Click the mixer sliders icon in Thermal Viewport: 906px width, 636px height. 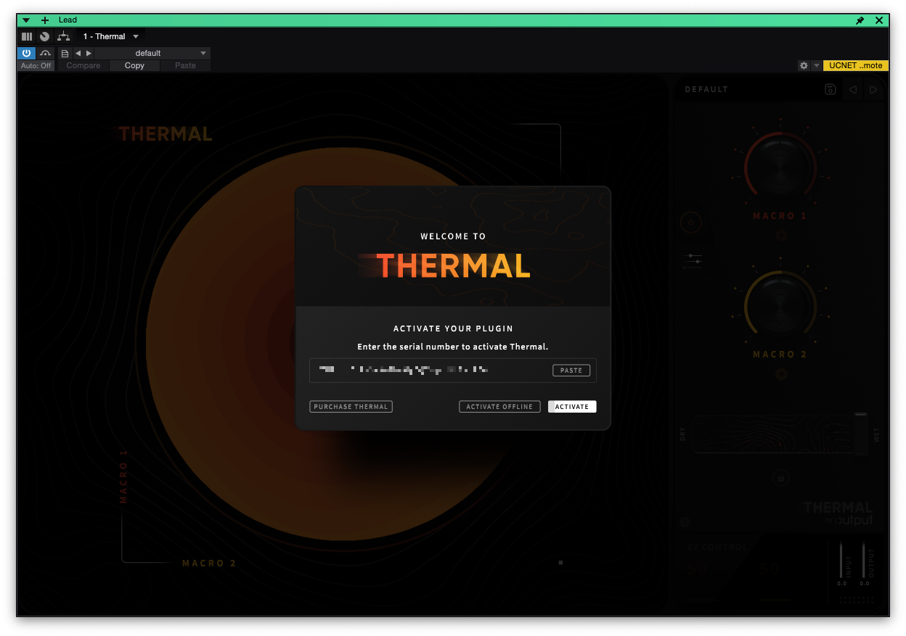[x=693, y=261]
